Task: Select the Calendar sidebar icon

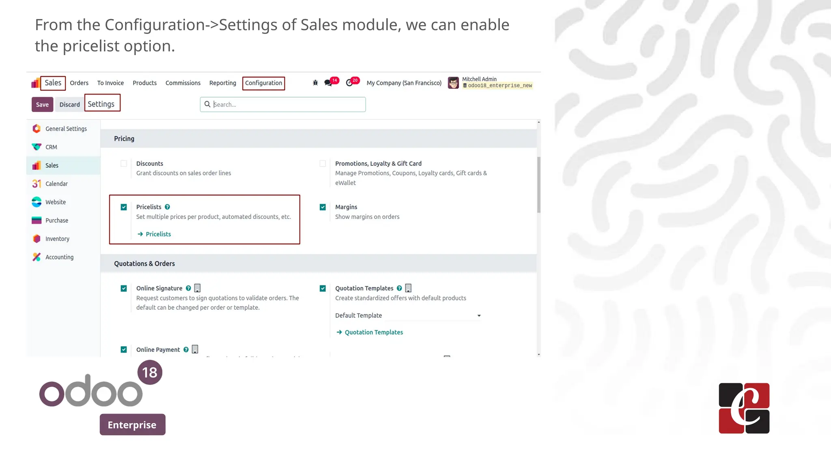Action: coord(37,184)
